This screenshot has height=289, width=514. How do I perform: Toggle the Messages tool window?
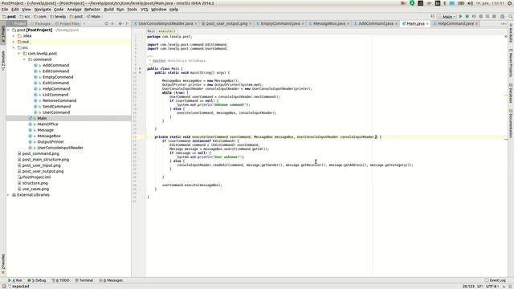point(111,280)
